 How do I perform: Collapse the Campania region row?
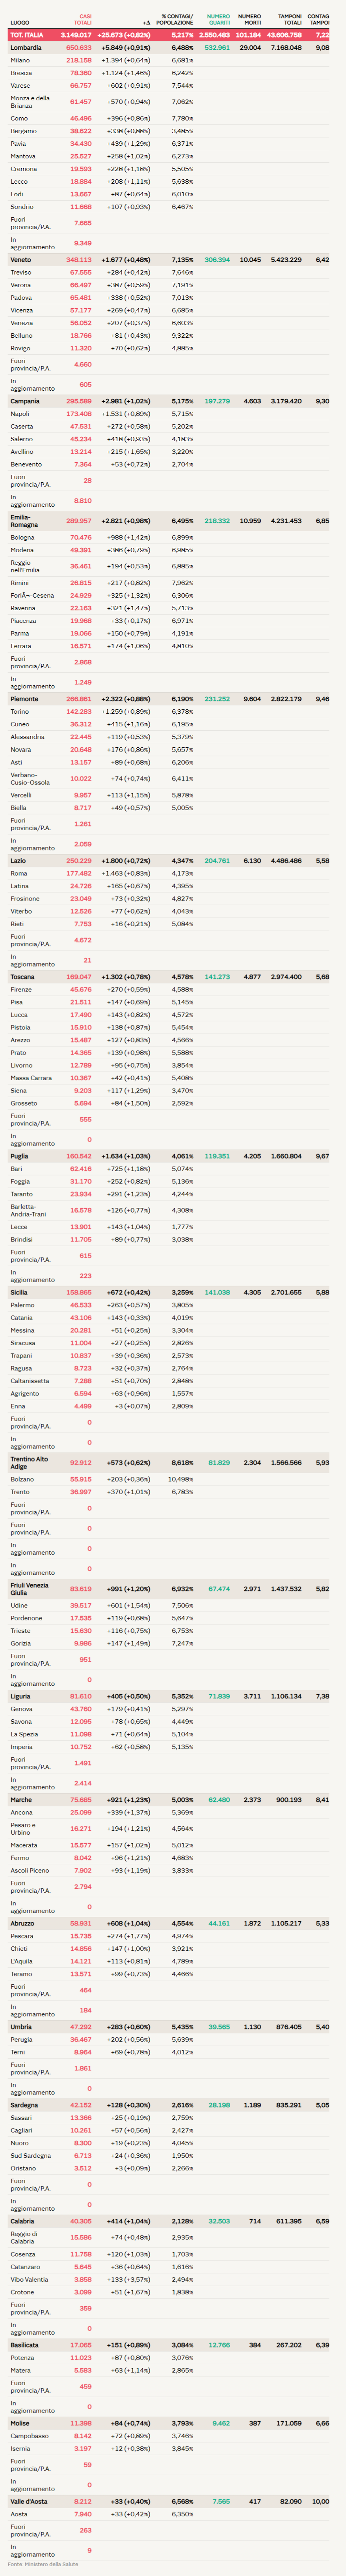click(25, 401)
